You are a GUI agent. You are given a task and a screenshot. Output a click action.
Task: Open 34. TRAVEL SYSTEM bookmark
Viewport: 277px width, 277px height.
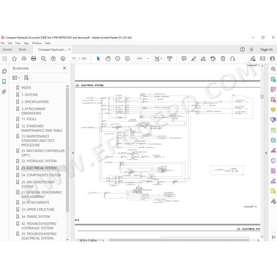(x=36, y=216)
